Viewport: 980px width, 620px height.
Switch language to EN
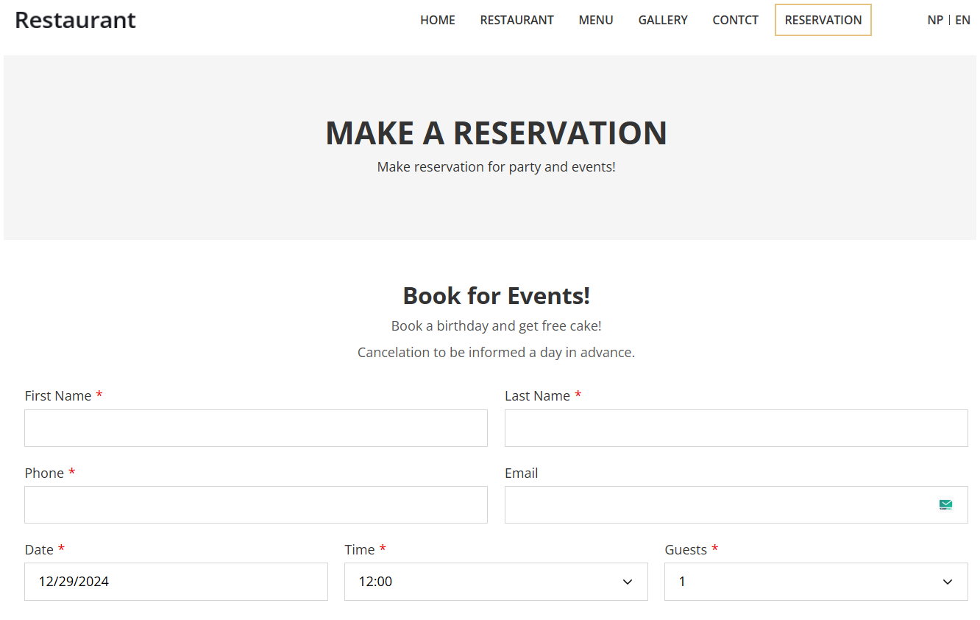(x=962, y=20)
